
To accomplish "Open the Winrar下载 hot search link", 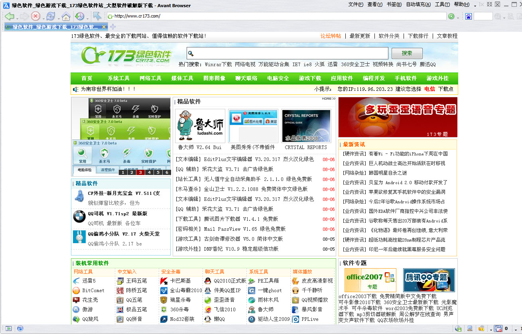I will (218, 64).
